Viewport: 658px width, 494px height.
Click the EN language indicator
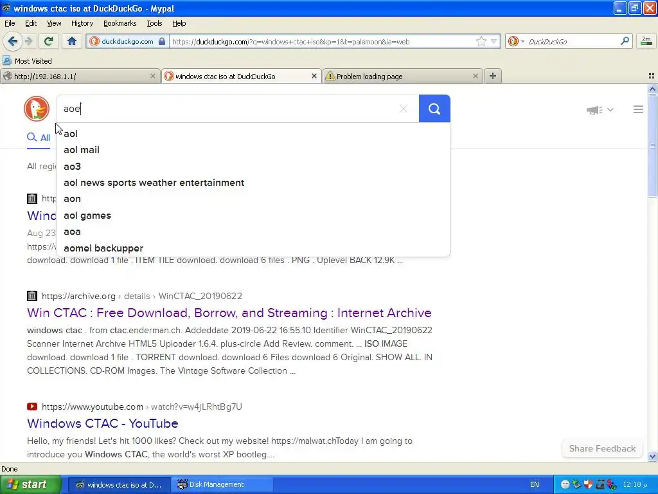click(534, 485)
